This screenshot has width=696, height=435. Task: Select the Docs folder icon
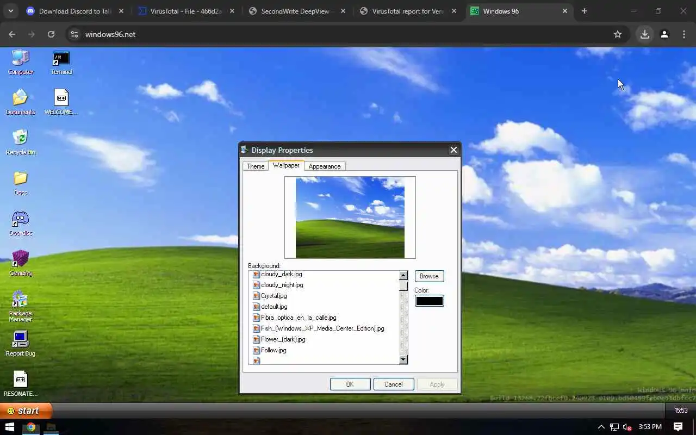click(x=20, y=183)
